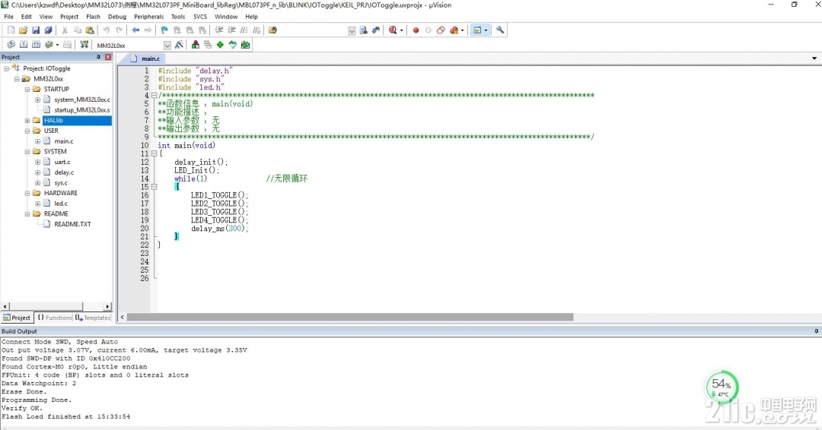
Task: Switch to the Project panel tab
Action: [x=17, y=318]
